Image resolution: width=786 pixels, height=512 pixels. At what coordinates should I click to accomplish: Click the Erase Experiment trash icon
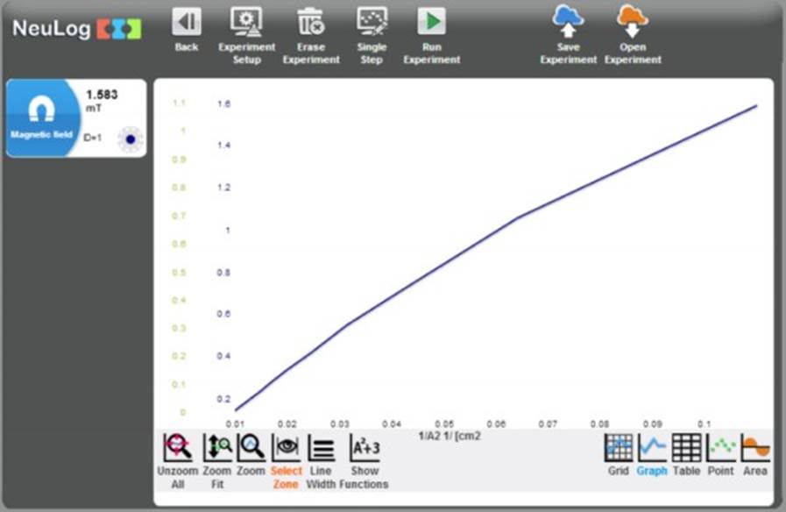310,22
